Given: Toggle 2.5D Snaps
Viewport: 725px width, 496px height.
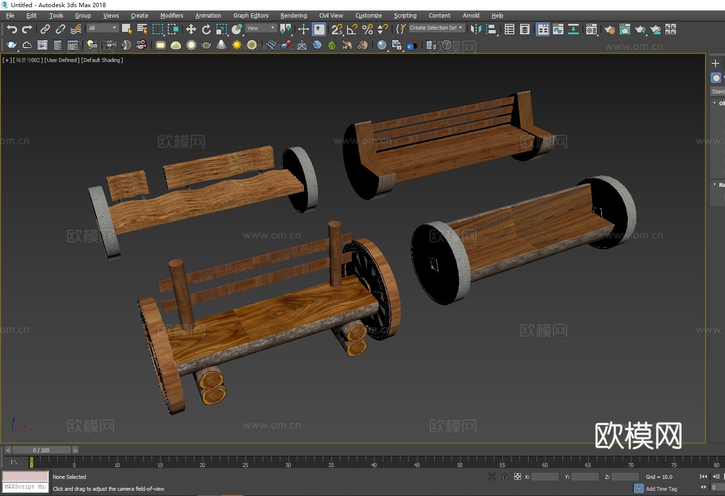Looking at the screenshot, I should tap(337, 30).
